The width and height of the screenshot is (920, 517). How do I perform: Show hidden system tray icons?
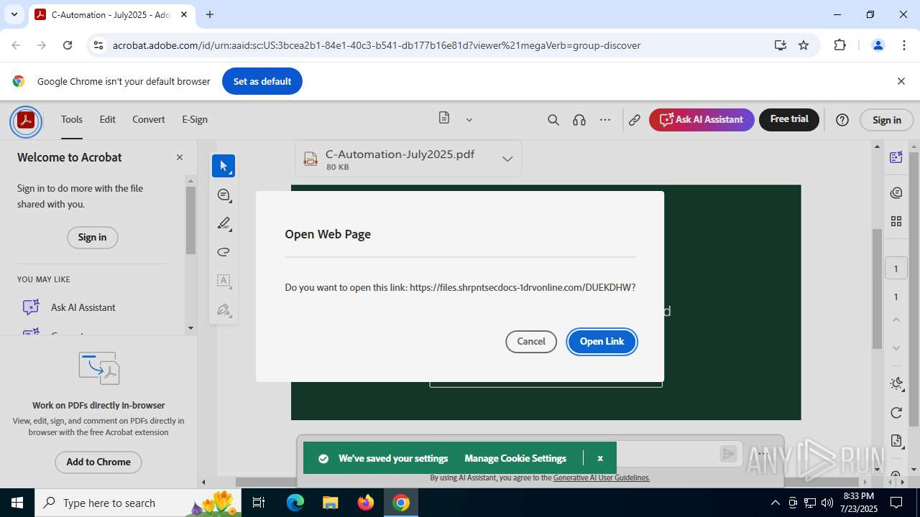pyautogui.click(x=775, y=503)
